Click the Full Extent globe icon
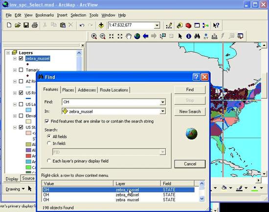Viewport: 269px width, 212px height. pyautogui.click(x=137, y=36)
